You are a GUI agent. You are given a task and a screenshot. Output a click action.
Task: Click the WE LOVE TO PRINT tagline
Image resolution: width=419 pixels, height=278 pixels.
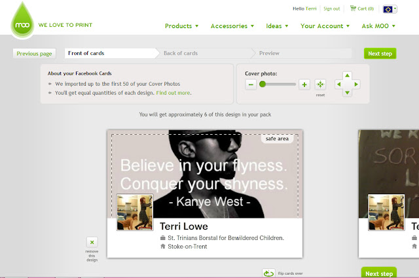65,25
